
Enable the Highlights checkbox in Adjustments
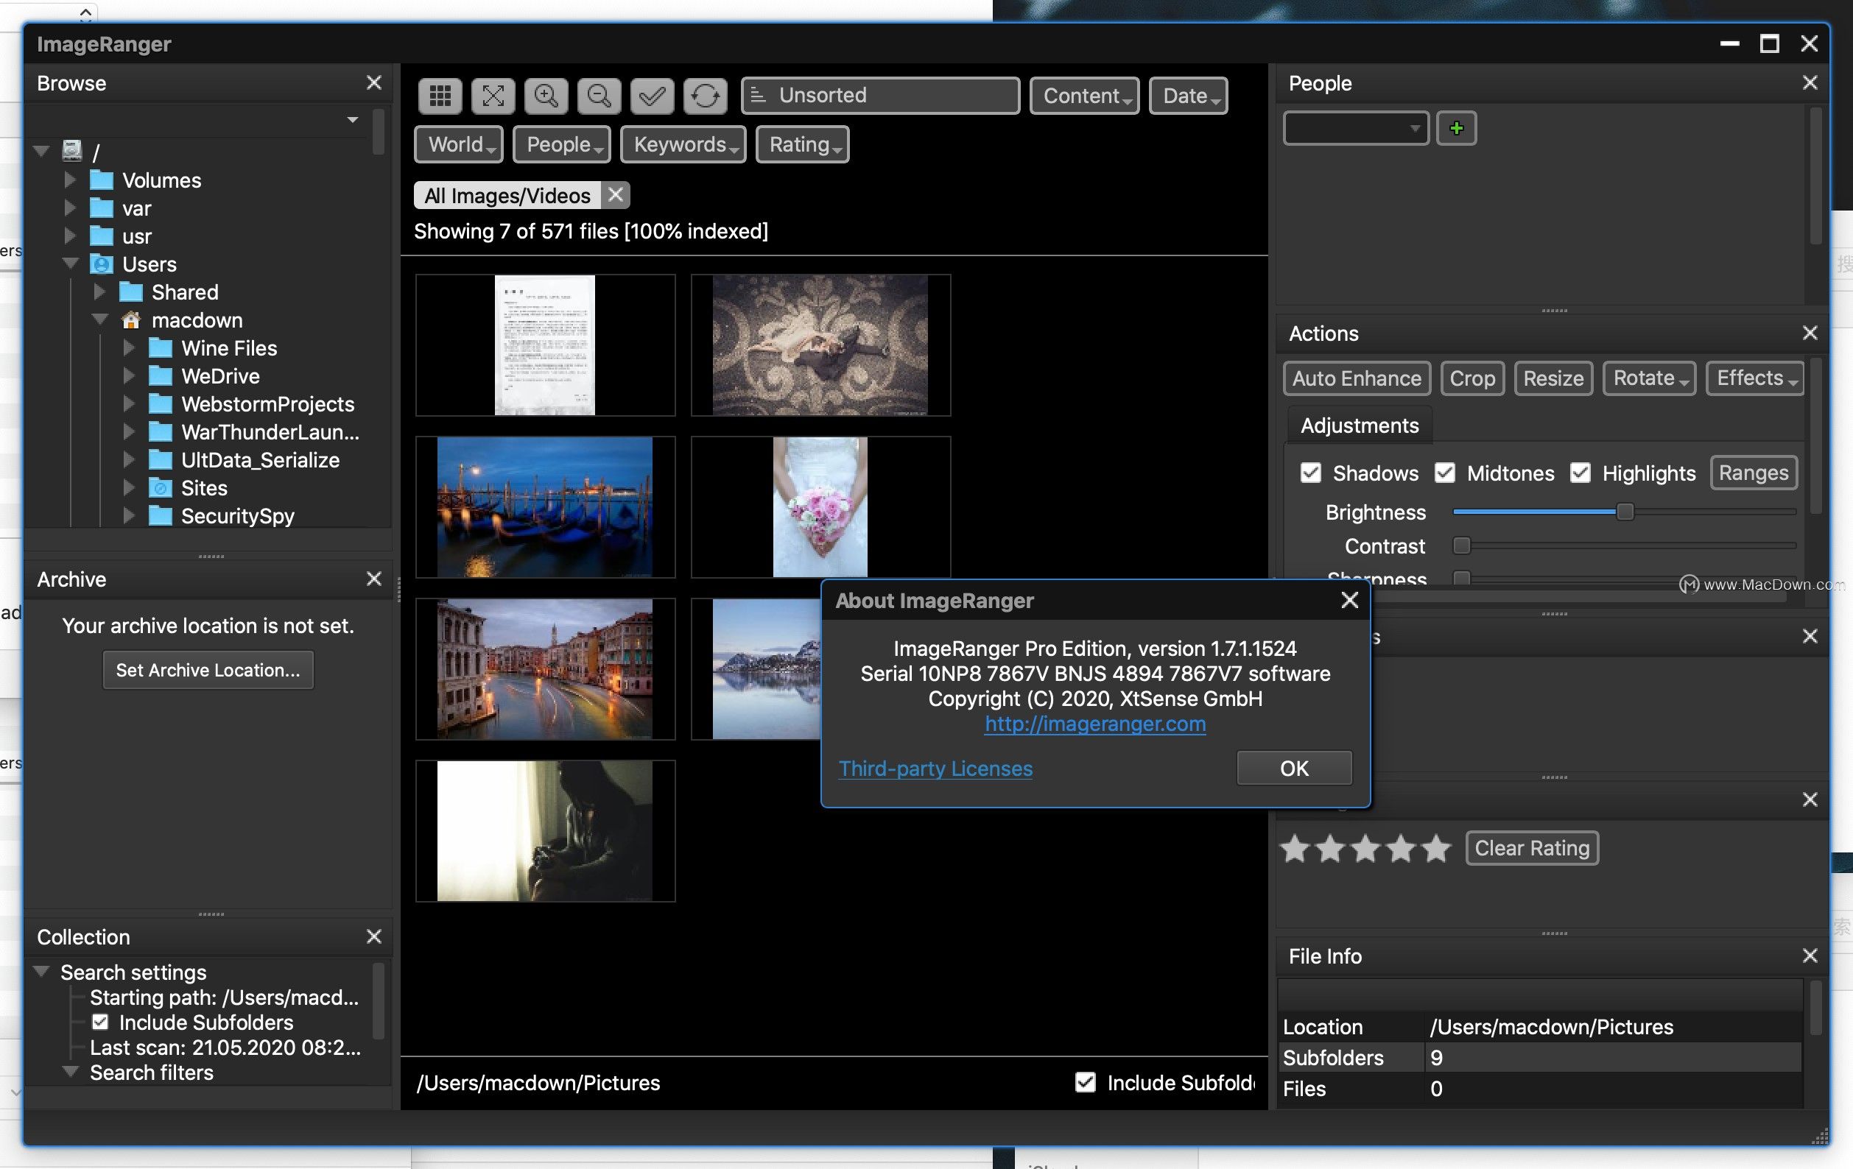point(1580,471)
